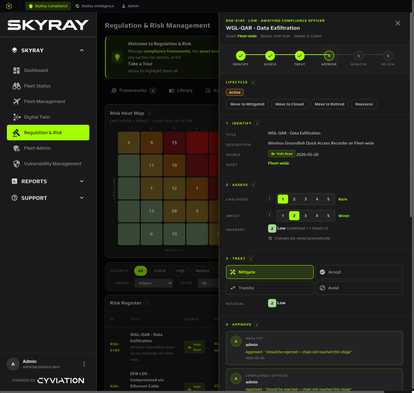Go to the Monitor step 5 marker
Screen dimensions: 414x393
pyautogui.click(x=358, y=56)
